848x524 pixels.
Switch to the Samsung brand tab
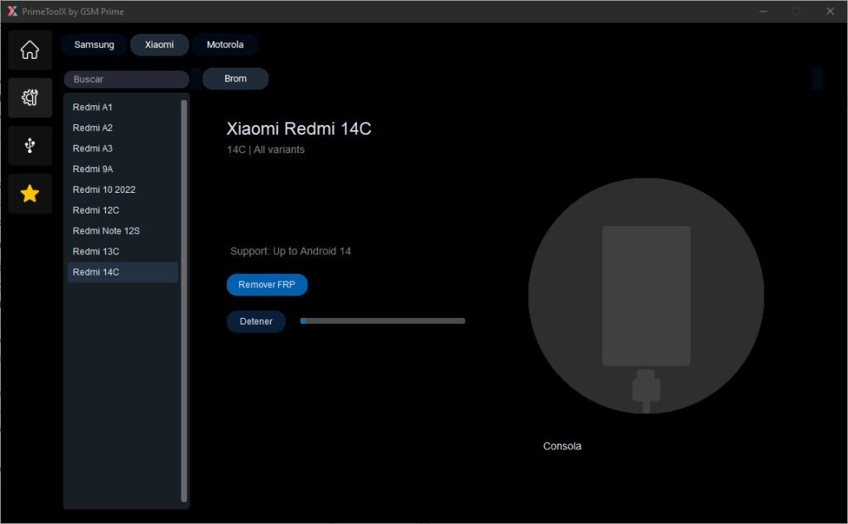pyautogui.click(x=94, y=45)
